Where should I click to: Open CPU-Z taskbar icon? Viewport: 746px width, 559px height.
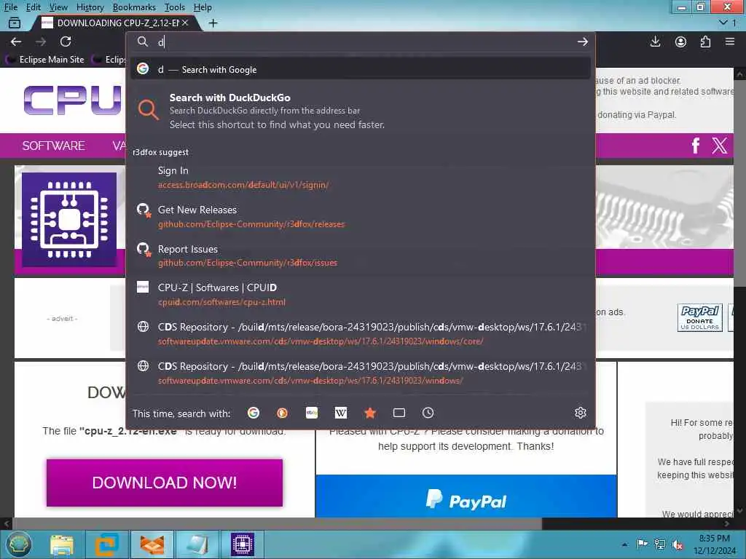(x=242, y=544)
